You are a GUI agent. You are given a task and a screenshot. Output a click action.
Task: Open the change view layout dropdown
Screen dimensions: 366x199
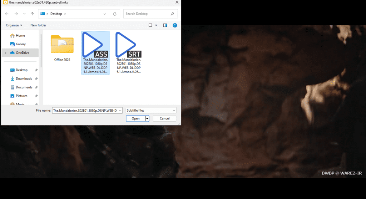(156, 25)
